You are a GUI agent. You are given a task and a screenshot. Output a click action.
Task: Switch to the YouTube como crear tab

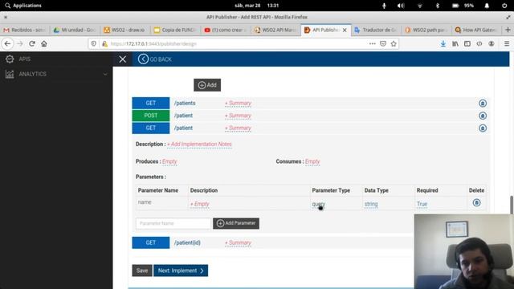(x=225, y=30)
